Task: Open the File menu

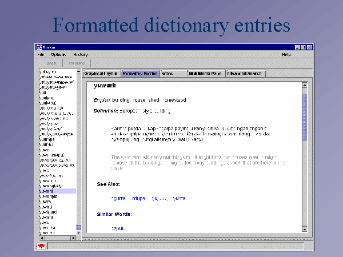Action: click(x=41, y=54)
